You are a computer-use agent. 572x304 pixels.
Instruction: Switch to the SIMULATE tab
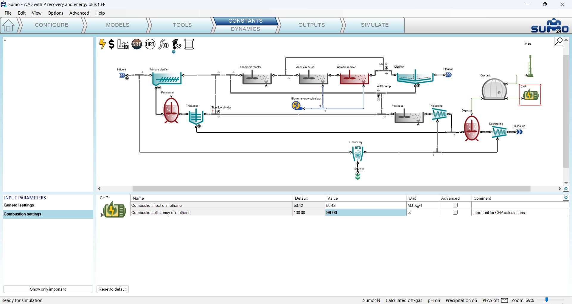point(375,25)
